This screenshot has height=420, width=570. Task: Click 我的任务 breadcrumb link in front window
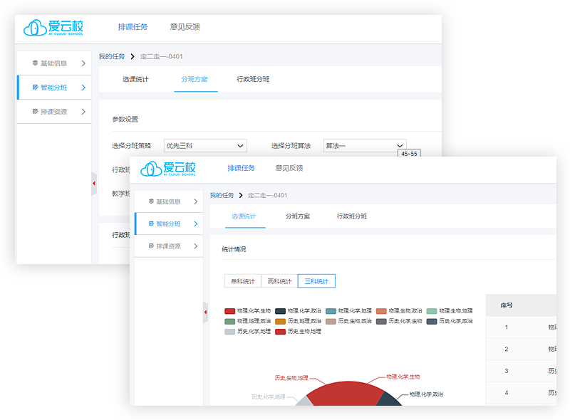pyautogui.click(x=222, y=195)
